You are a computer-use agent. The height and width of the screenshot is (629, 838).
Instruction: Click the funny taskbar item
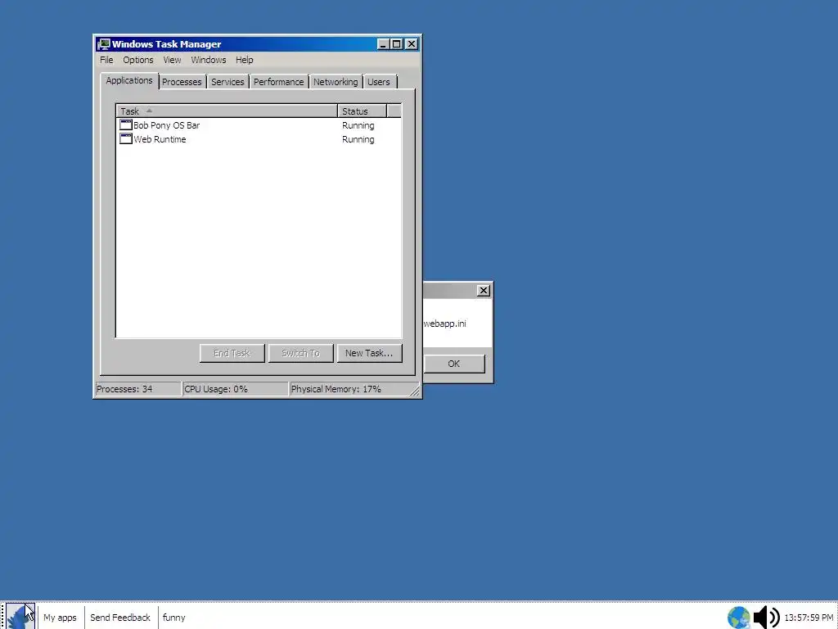pyautogui.click(x=173, y=618)
